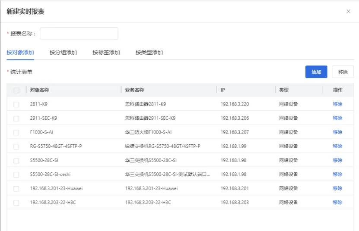
Task: Switch to the 按对象添加 tab
Action: tap(20, 53)
